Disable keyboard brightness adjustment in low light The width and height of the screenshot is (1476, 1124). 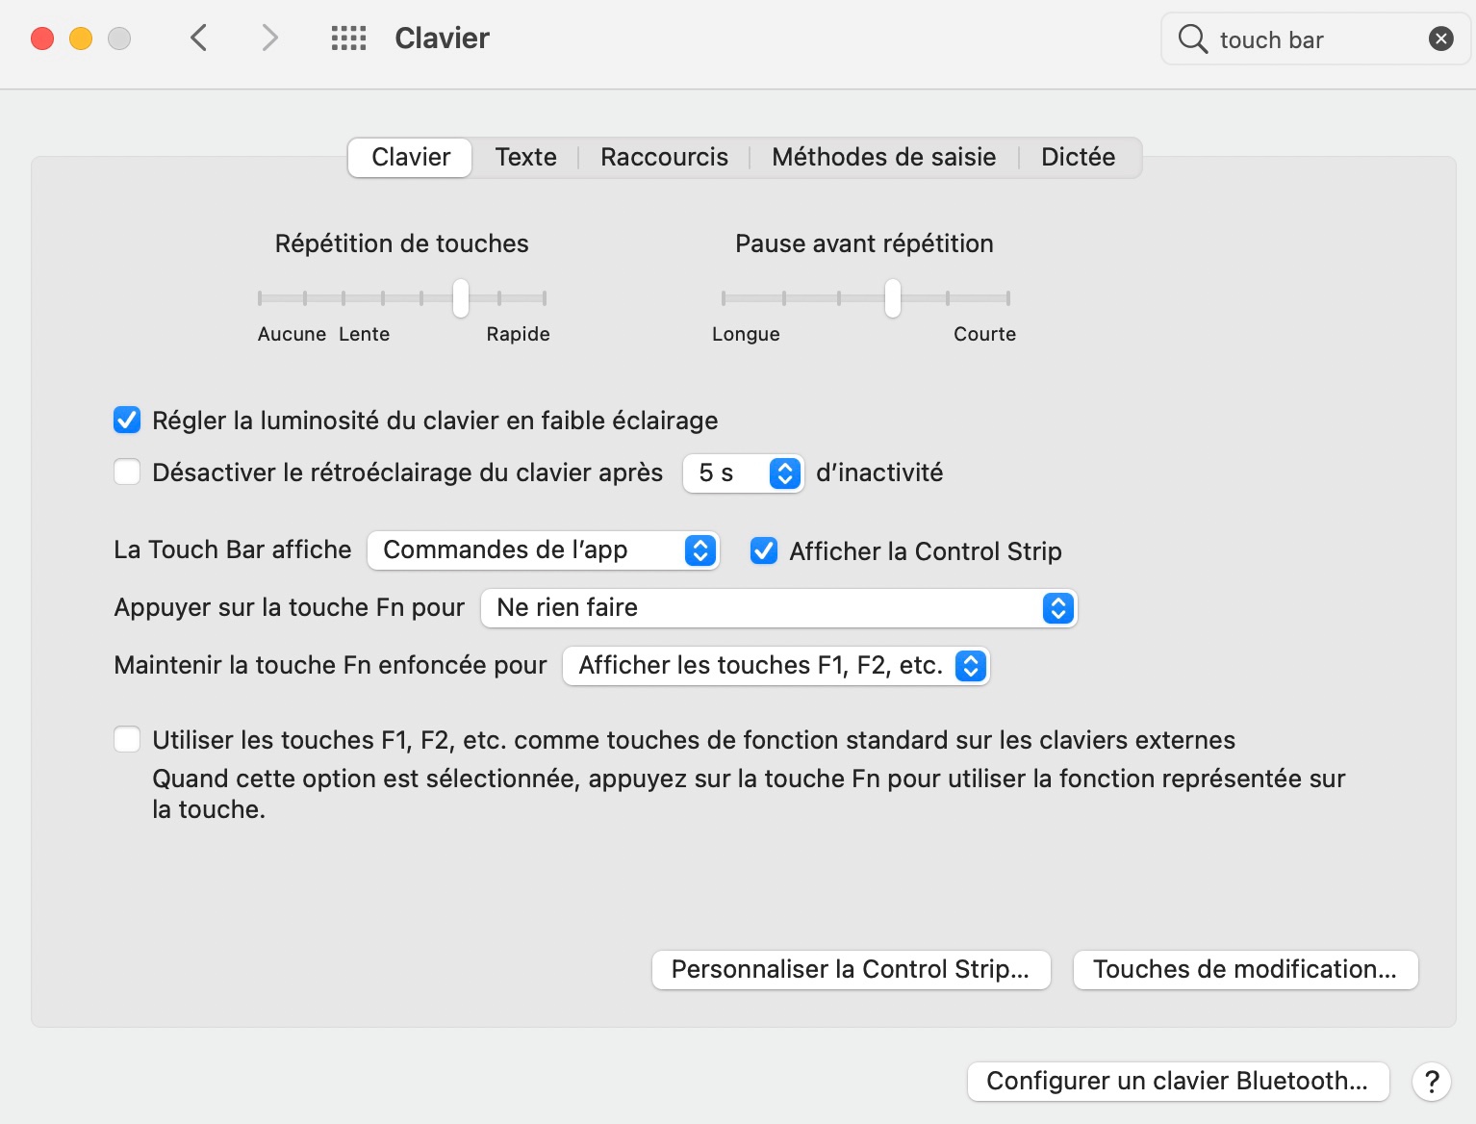click(127, 421)
